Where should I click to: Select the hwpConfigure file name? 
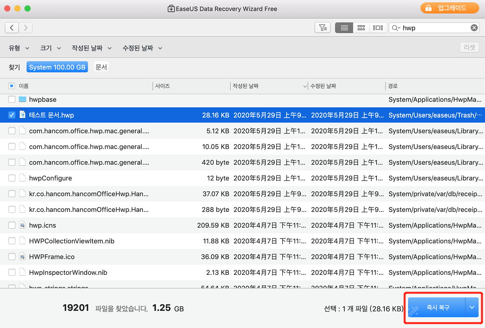(x=50, y=178)
